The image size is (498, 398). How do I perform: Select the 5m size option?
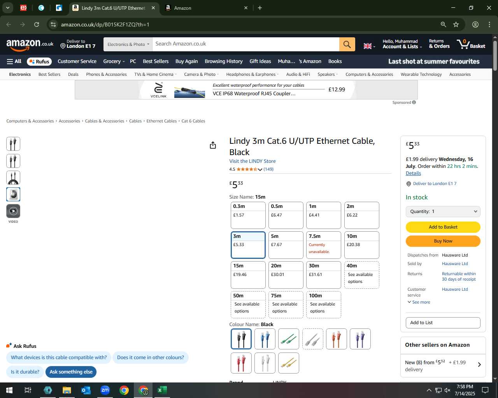pos(286,245)
